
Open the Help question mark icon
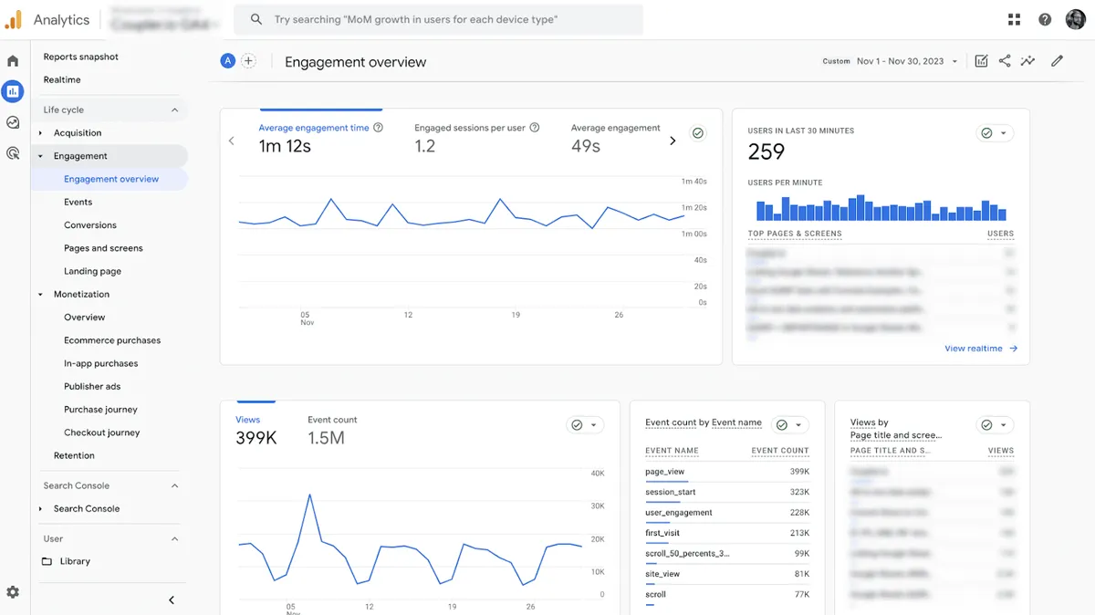[1045, 19]
